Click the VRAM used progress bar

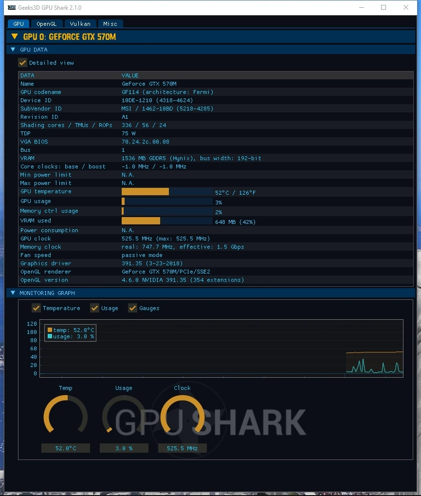coord(167,221)
